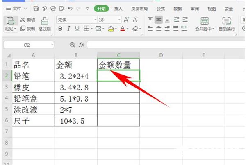246x165 pixels.
Task: Align text to top icon
Action: [150, 19]
